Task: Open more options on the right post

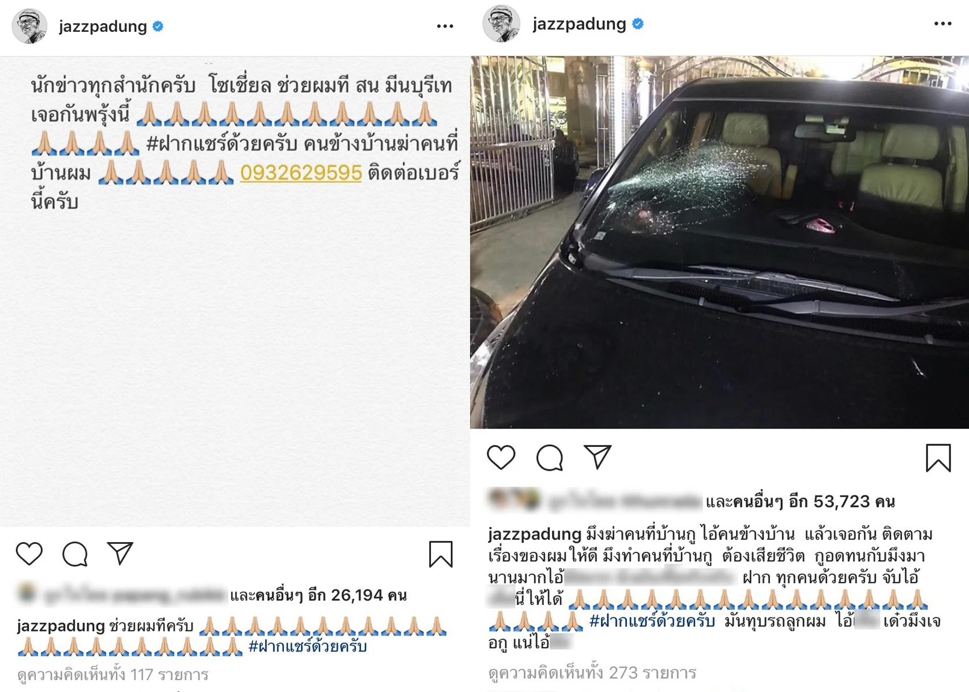Action: pyautogui.click(x=943, y=24)
